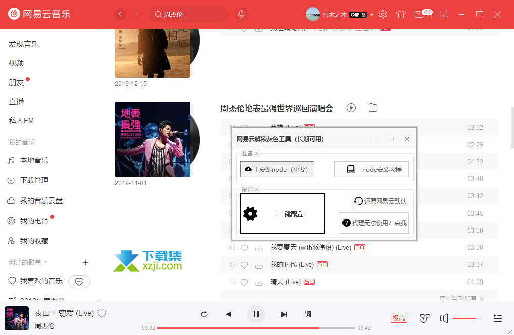Viewport: 514px width, 335px height.
Task: Open settings via the gear icon in header
Action: click(383, 14)
